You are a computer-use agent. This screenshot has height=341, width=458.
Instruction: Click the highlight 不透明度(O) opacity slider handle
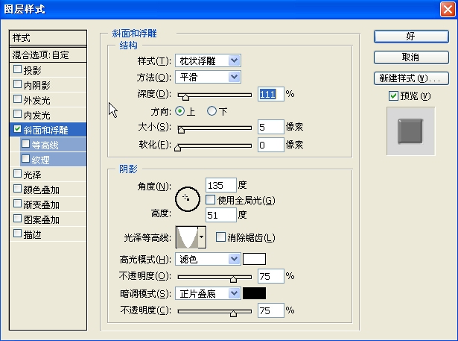(x=233, y=279)
